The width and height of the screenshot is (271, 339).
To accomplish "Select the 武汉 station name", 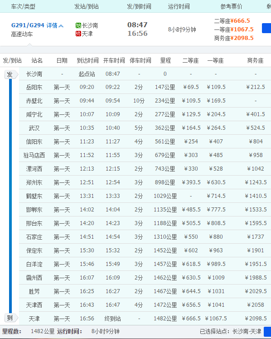I will click(x=34, y=128).
